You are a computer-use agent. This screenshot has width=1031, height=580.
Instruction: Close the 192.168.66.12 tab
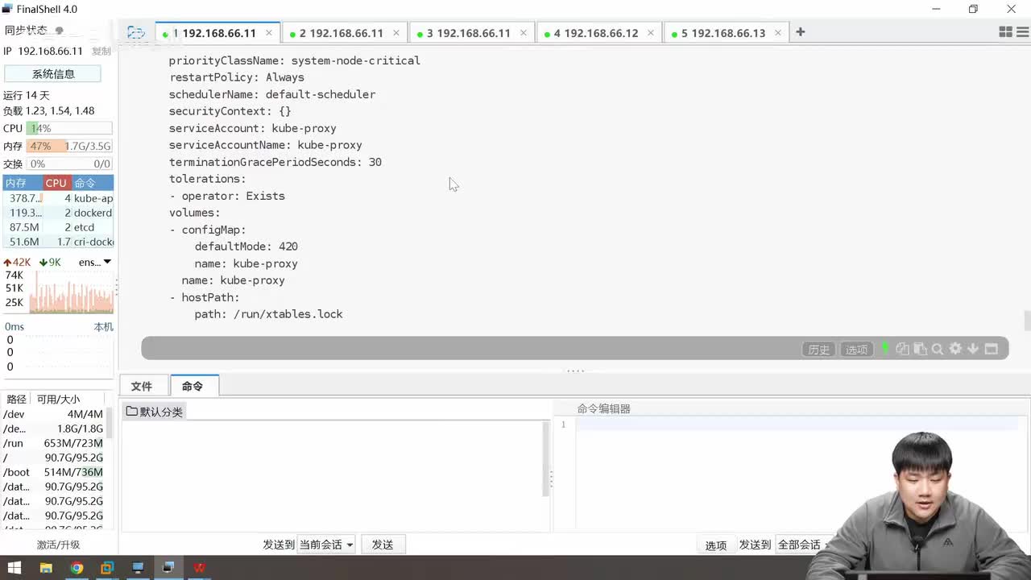point(651,33)
